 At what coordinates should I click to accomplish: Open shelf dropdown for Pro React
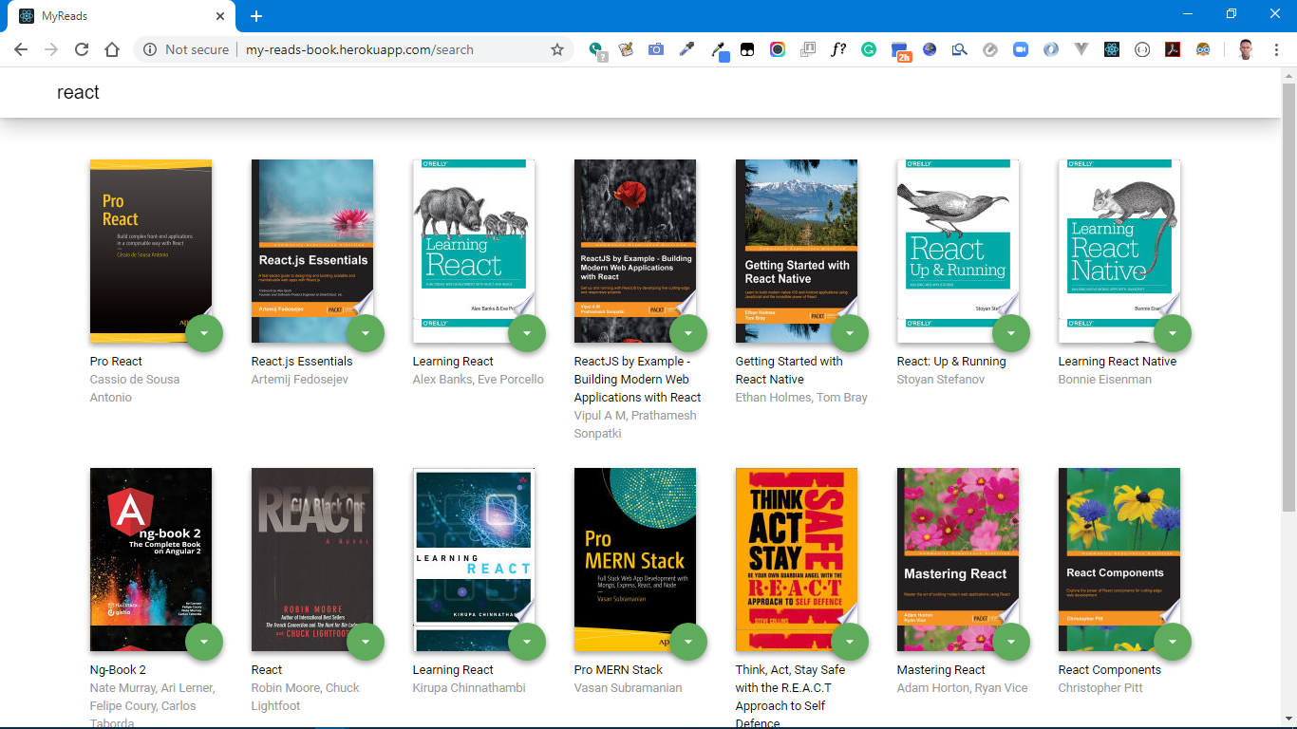204,333
